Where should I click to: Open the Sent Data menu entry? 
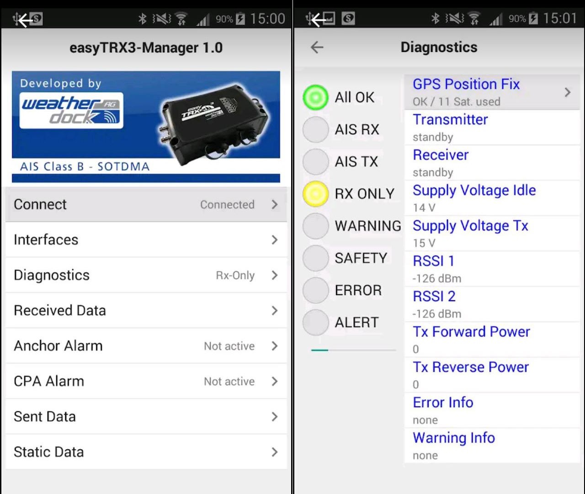tap(146, 416)
